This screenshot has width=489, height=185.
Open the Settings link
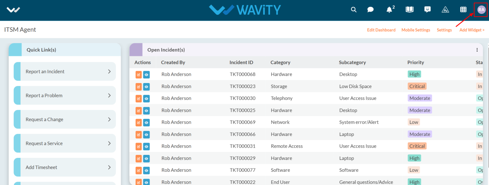pyautogui.click(x=444, y=30)
